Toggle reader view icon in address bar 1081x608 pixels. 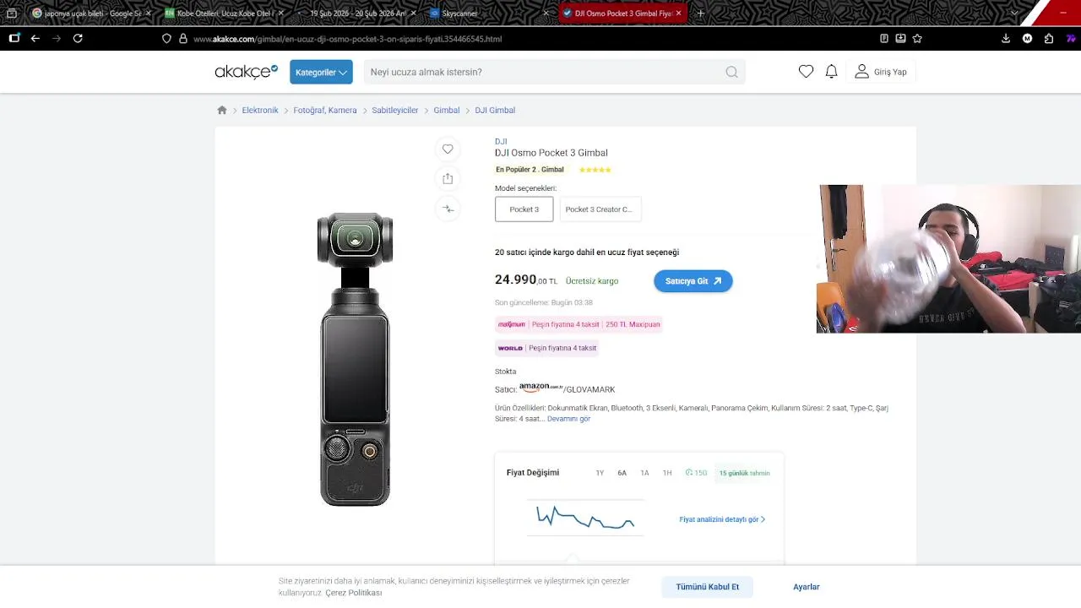(x=884, y=38)
